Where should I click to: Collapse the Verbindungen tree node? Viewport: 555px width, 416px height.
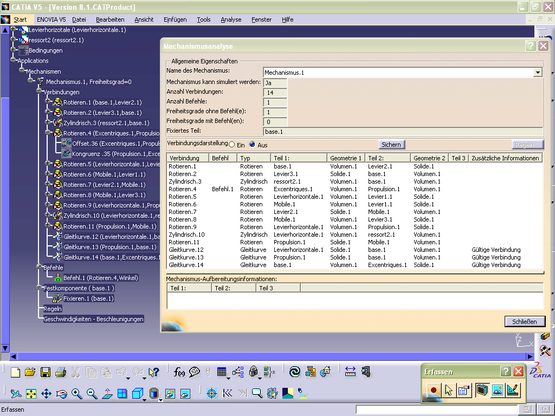pos(39,91)
